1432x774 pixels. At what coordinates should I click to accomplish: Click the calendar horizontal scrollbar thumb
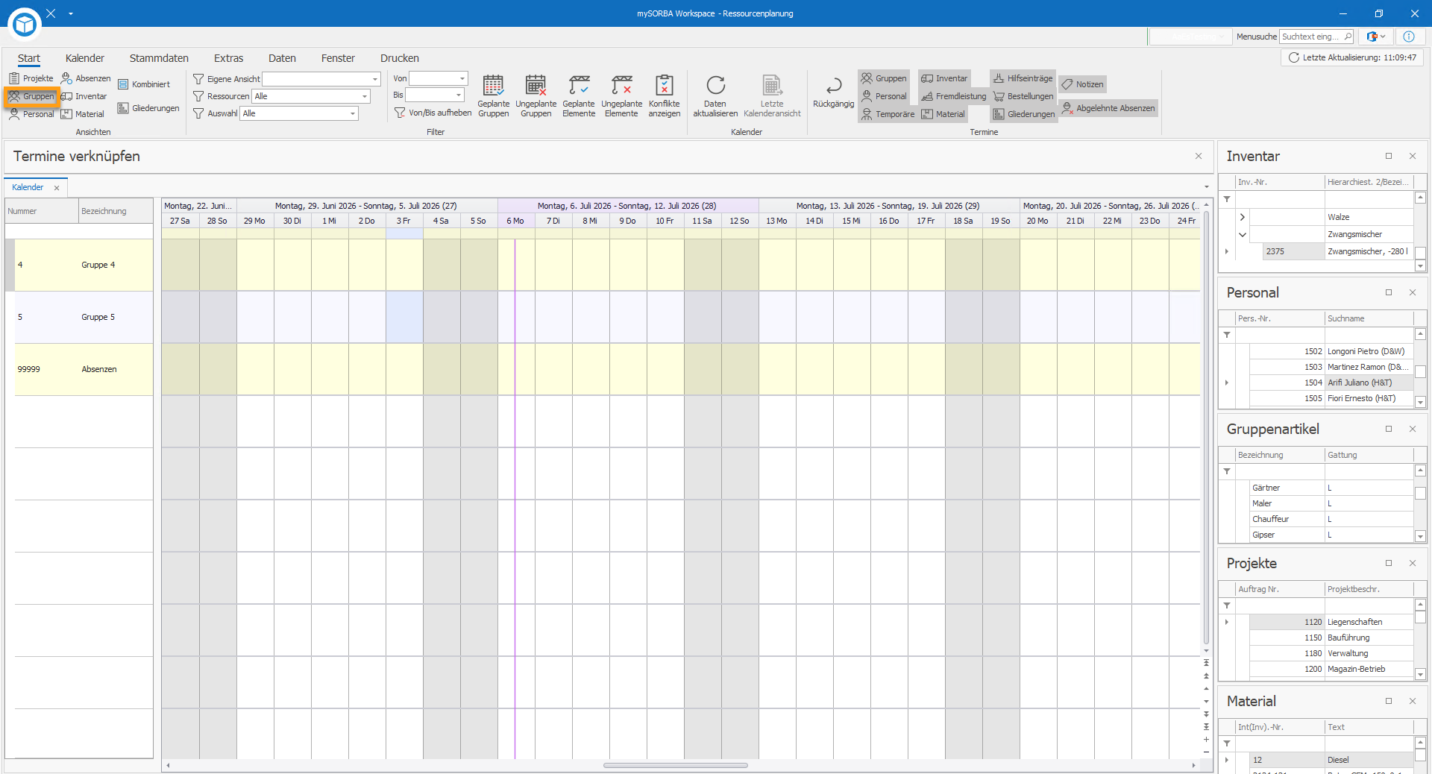(x=675, y=765)
